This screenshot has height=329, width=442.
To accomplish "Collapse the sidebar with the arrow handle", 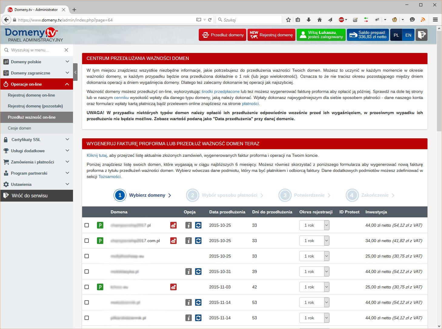I will tap(75, 72).
